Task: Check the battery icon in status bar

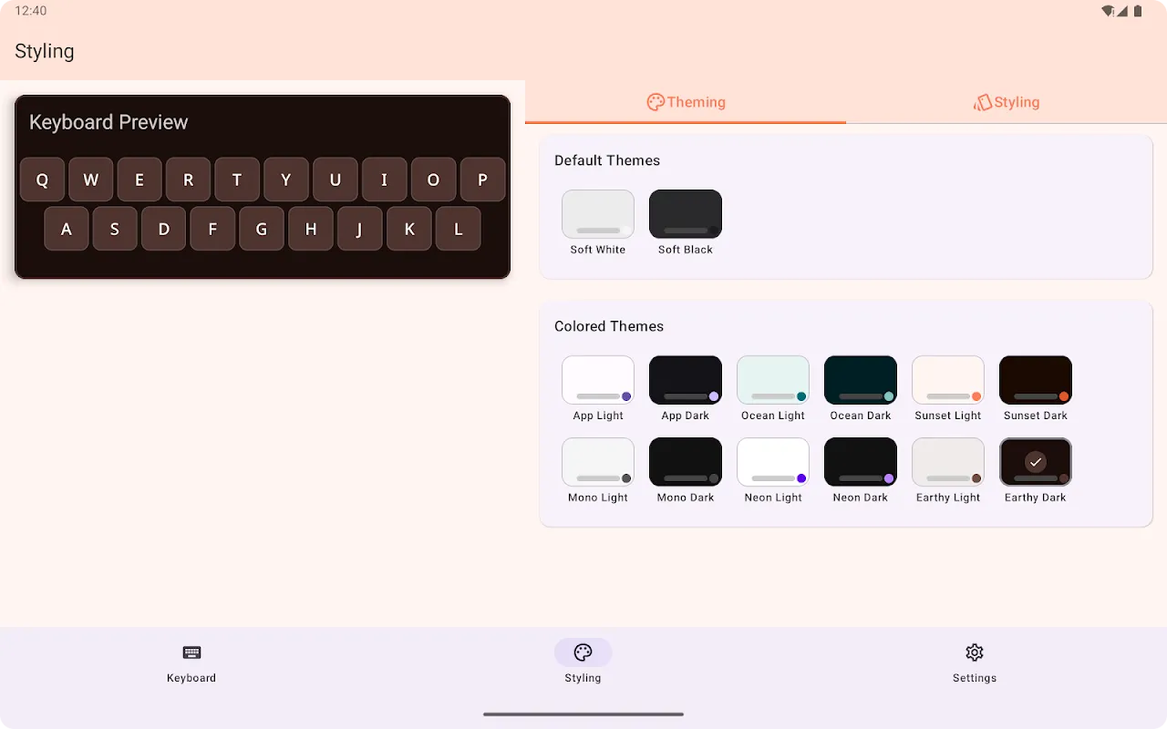Action: point(1140,11)
